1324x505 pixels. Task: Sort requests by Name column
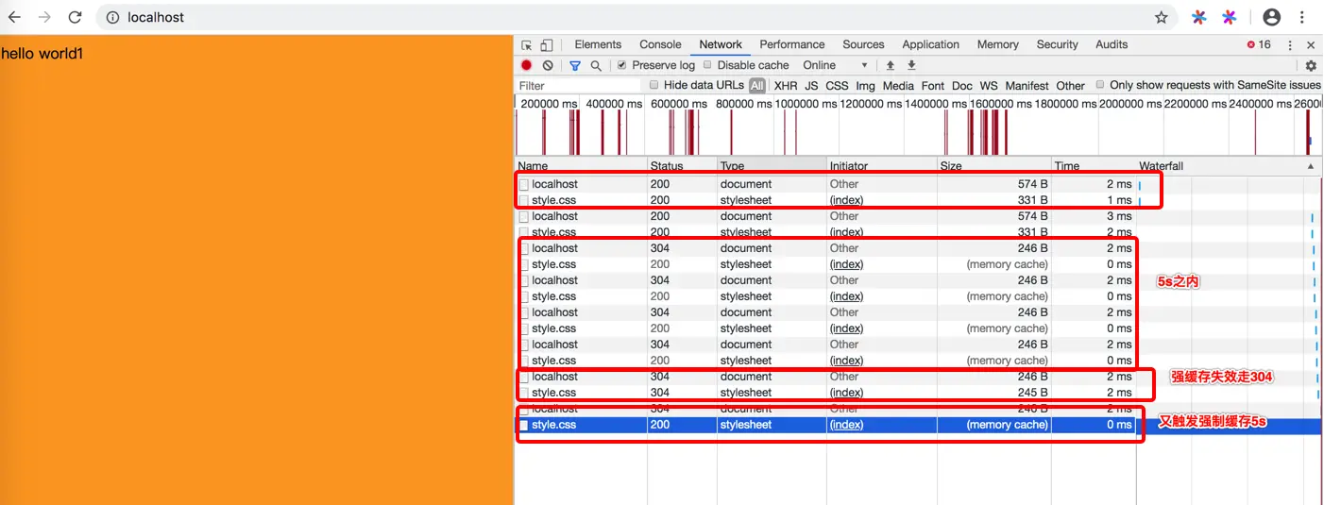point(581,166)
